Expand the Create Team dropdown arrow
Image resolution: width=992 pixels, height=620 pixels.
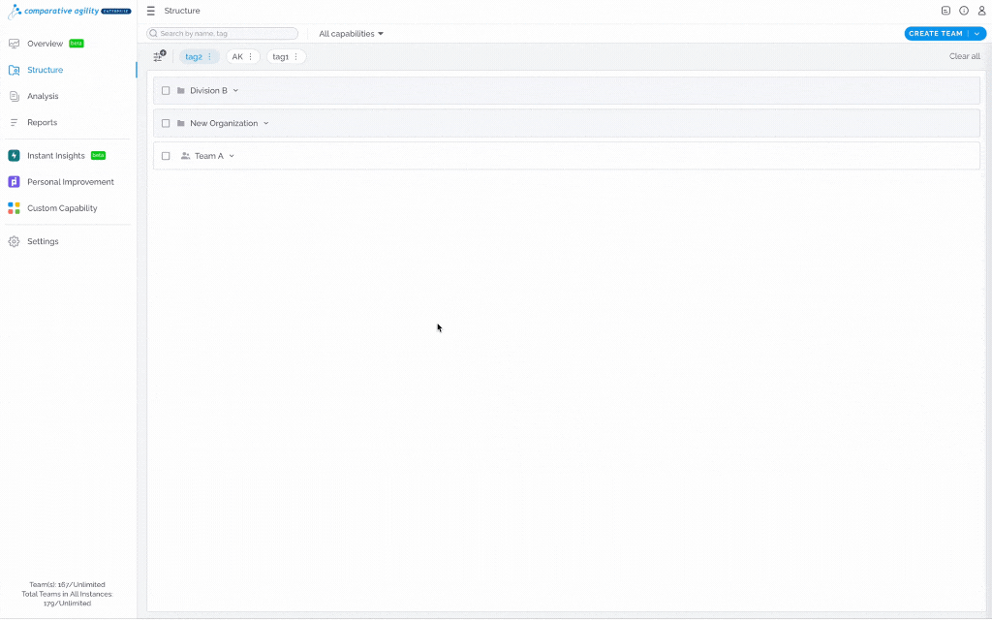pyautogui.click(x=977, y=34)
